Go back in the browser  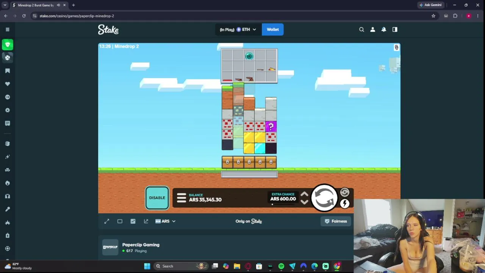6,16
